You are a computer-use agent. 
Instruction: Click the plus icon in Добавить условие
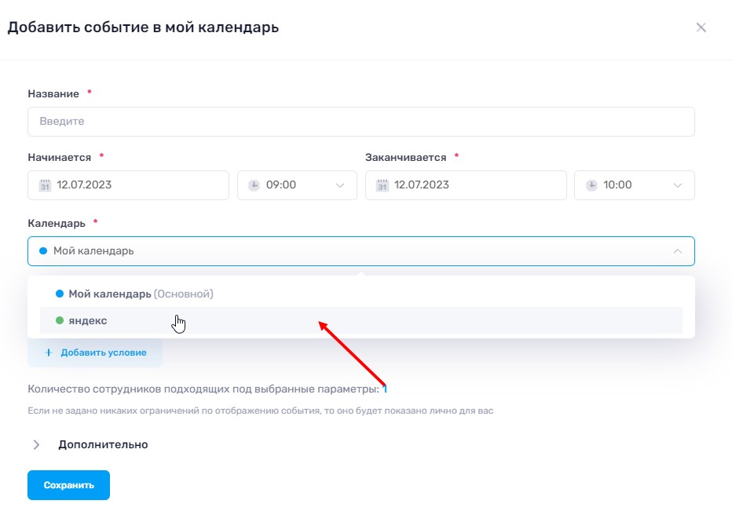[49, 352]
